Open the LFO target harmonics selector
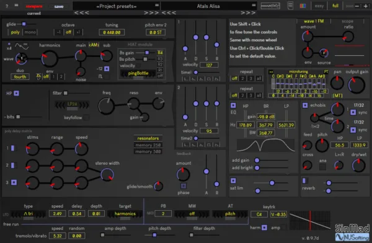Image resolution: width=372 pixels, height=243 pixels. coord(125,214)
